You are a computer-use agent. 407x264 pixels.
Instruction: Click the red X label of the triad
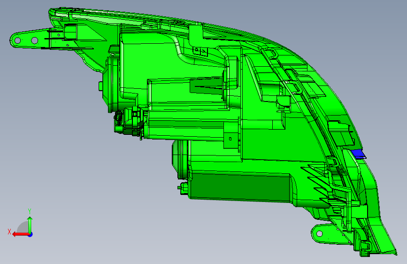click(x=9, y=232)
